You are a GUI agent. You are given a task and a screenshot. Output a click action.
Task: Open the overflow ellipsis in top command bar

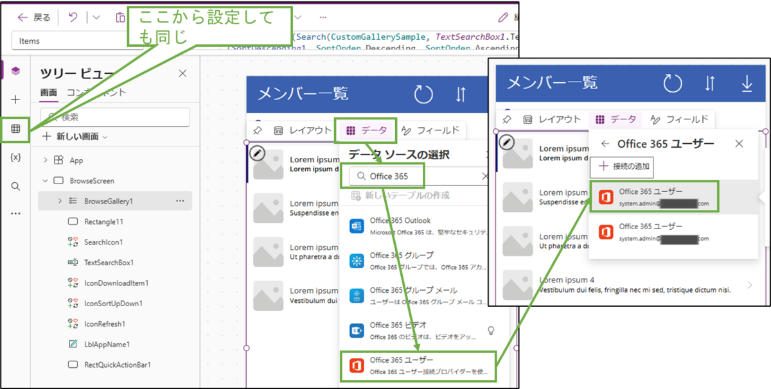click(x=323, y=17)
